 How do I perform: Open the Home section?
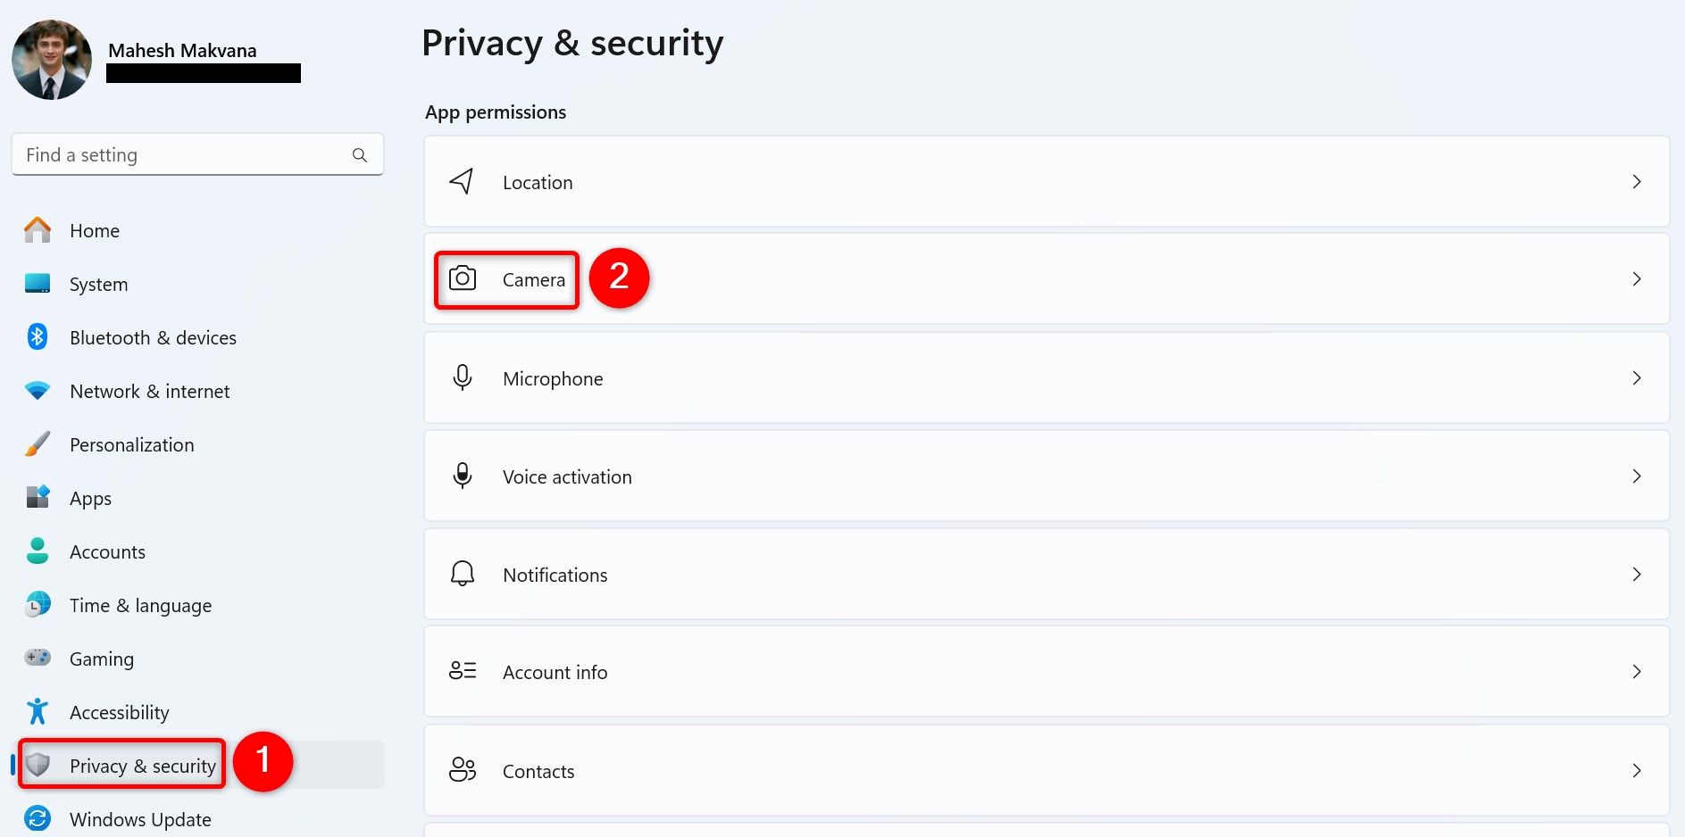tap(94, 230)
